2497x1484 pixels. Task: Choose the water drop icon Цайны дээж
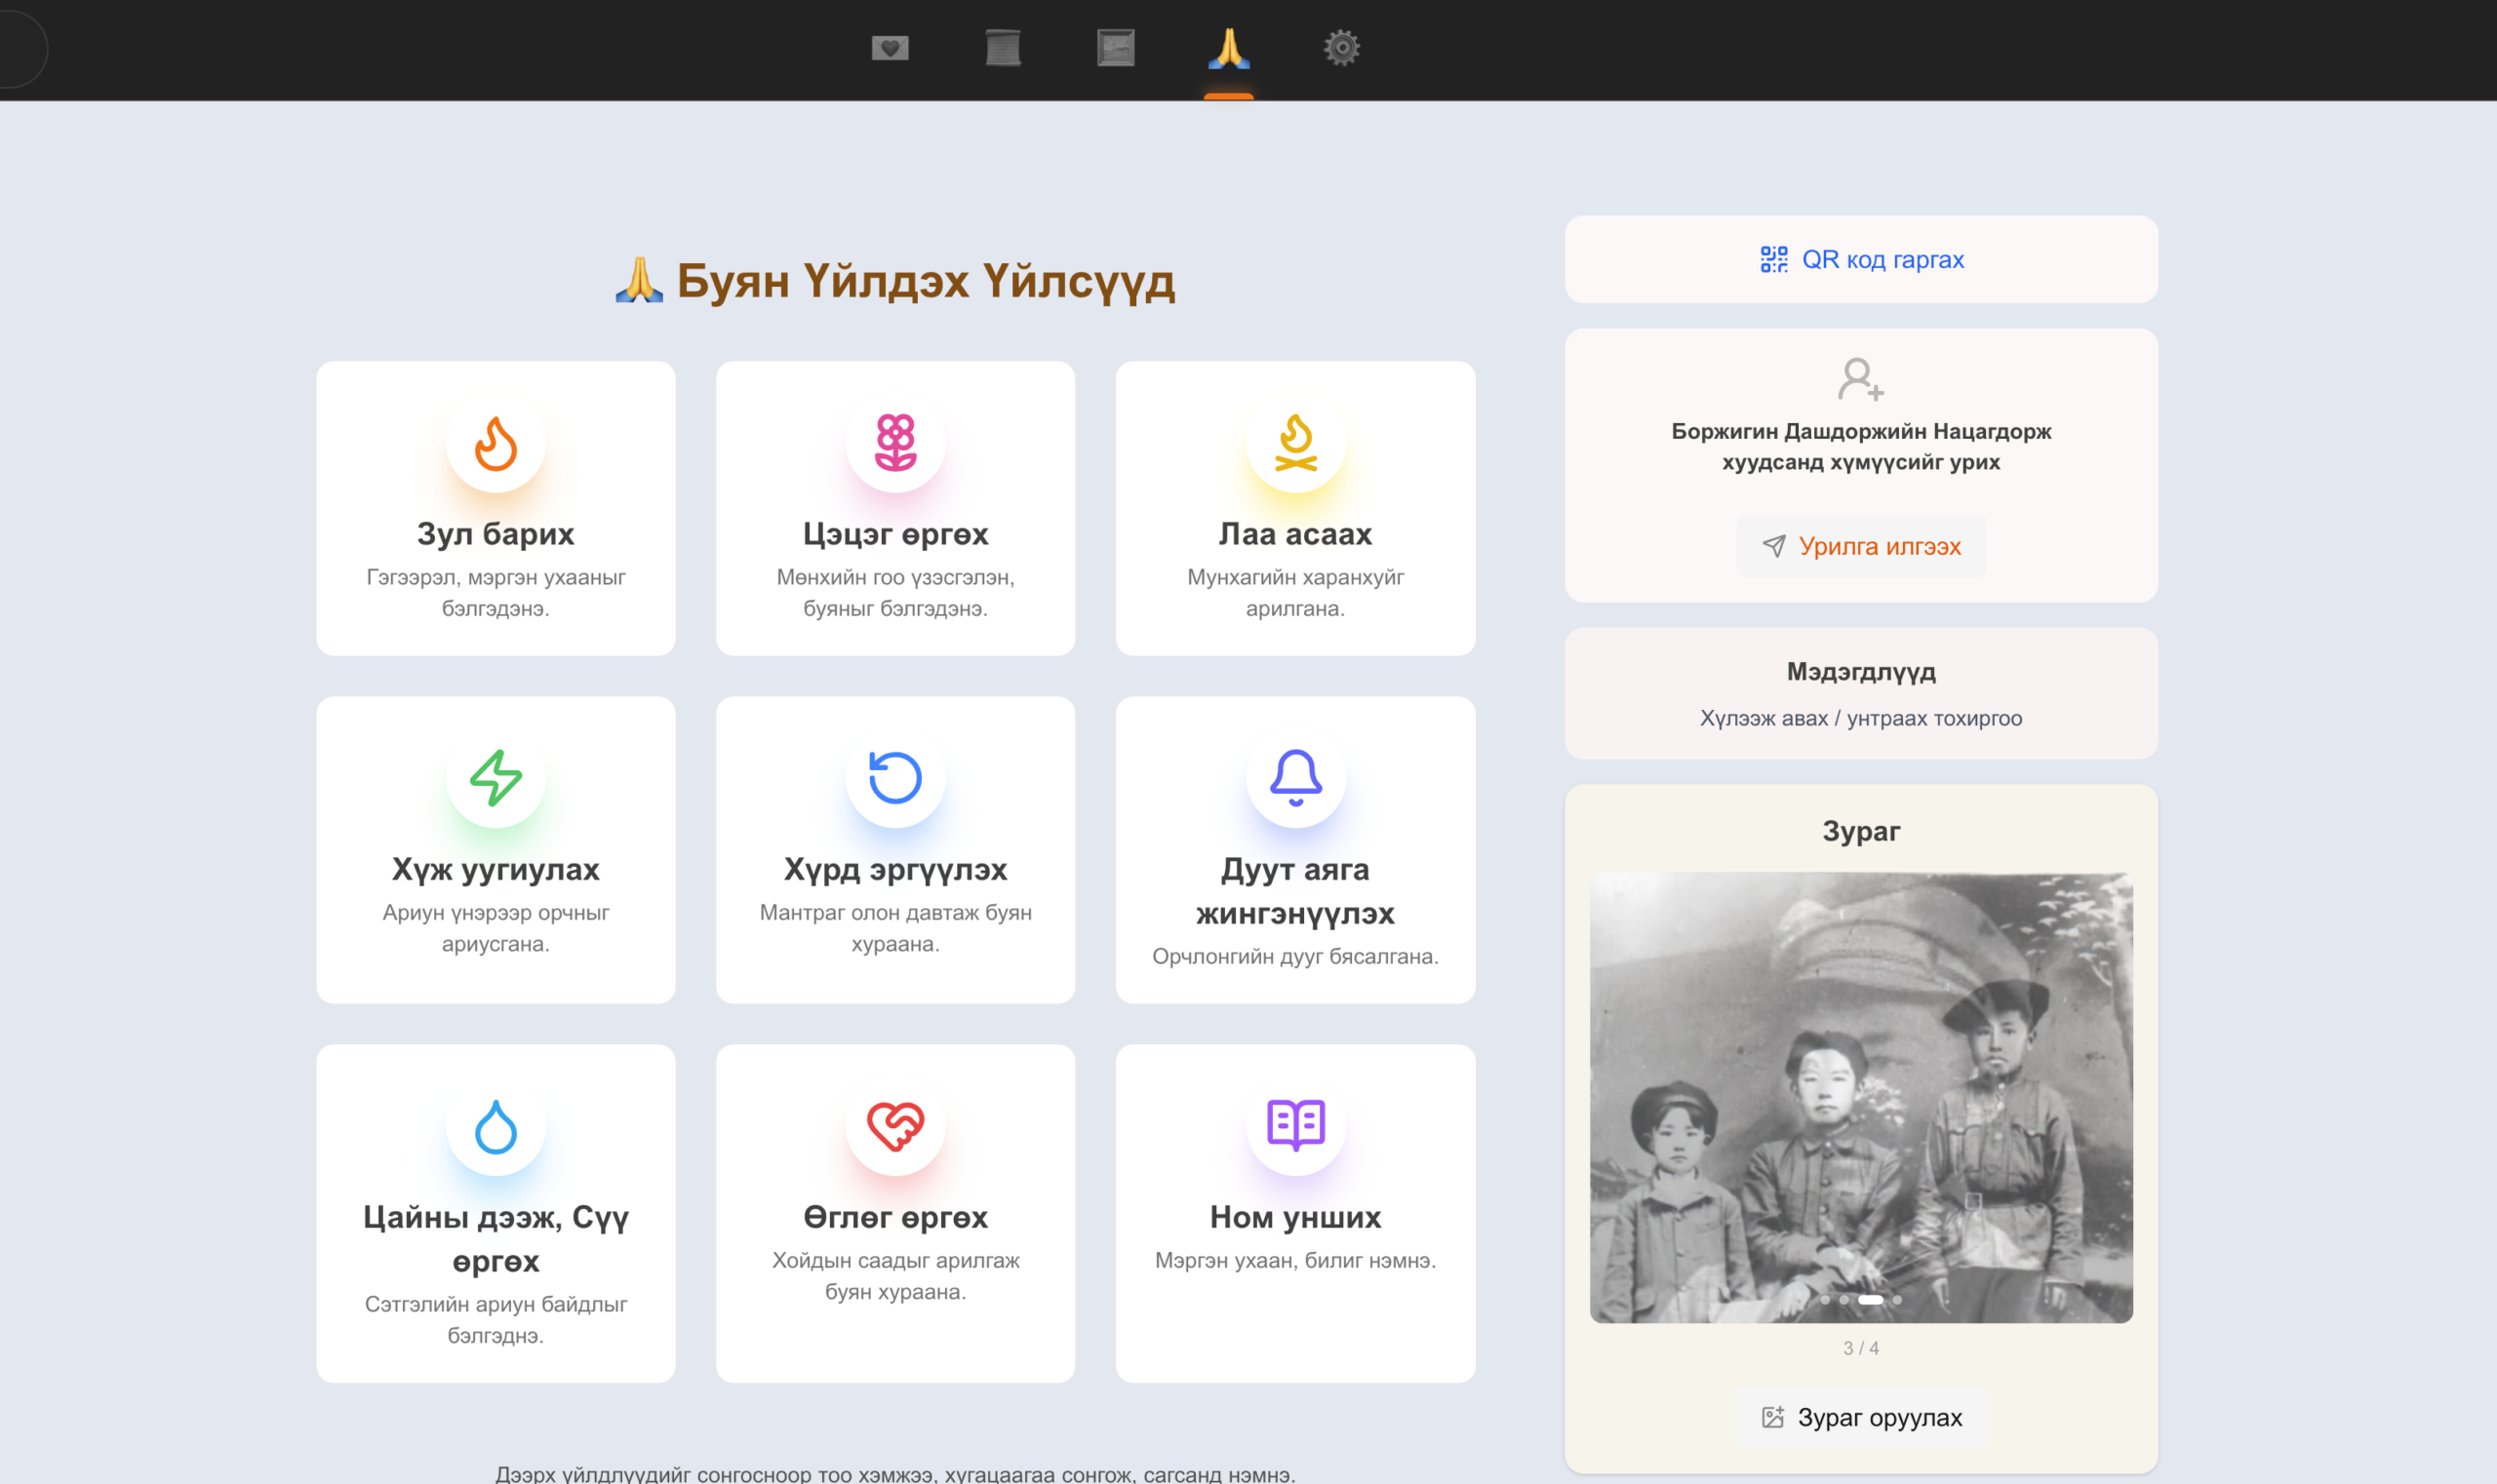[x=495, y=1126]
